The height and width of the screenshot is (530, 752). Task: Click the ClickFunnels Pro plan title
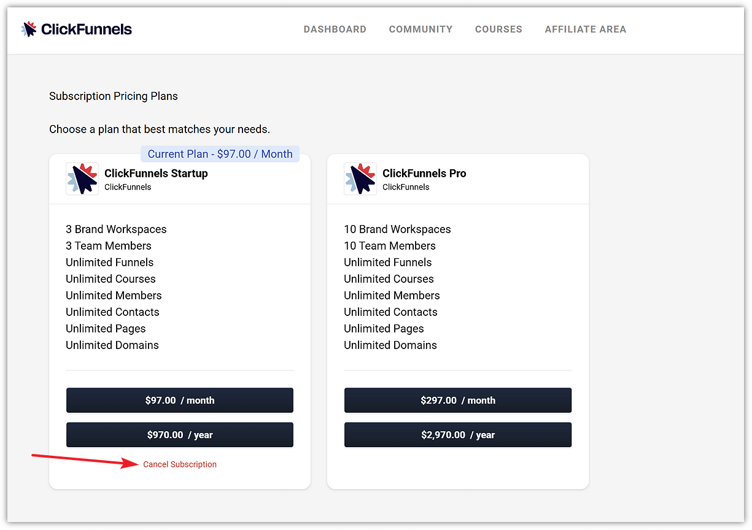click(424, 174)
